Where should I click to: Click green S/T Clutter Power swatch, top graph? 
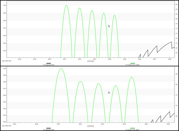(x=133, y=63)
